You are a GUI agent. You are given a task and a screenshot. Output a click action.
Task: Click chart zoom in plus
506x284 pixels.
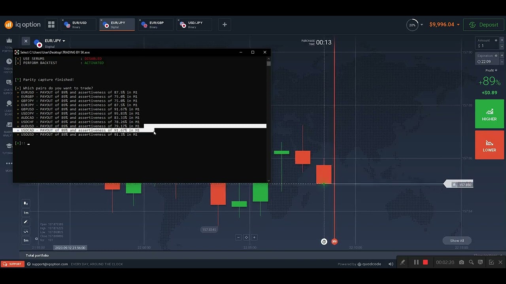tap(254, 237)
